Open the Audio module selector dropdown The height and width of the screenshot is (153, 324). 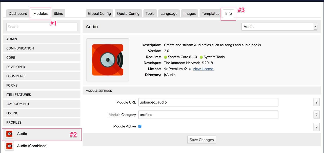[279, 27]
